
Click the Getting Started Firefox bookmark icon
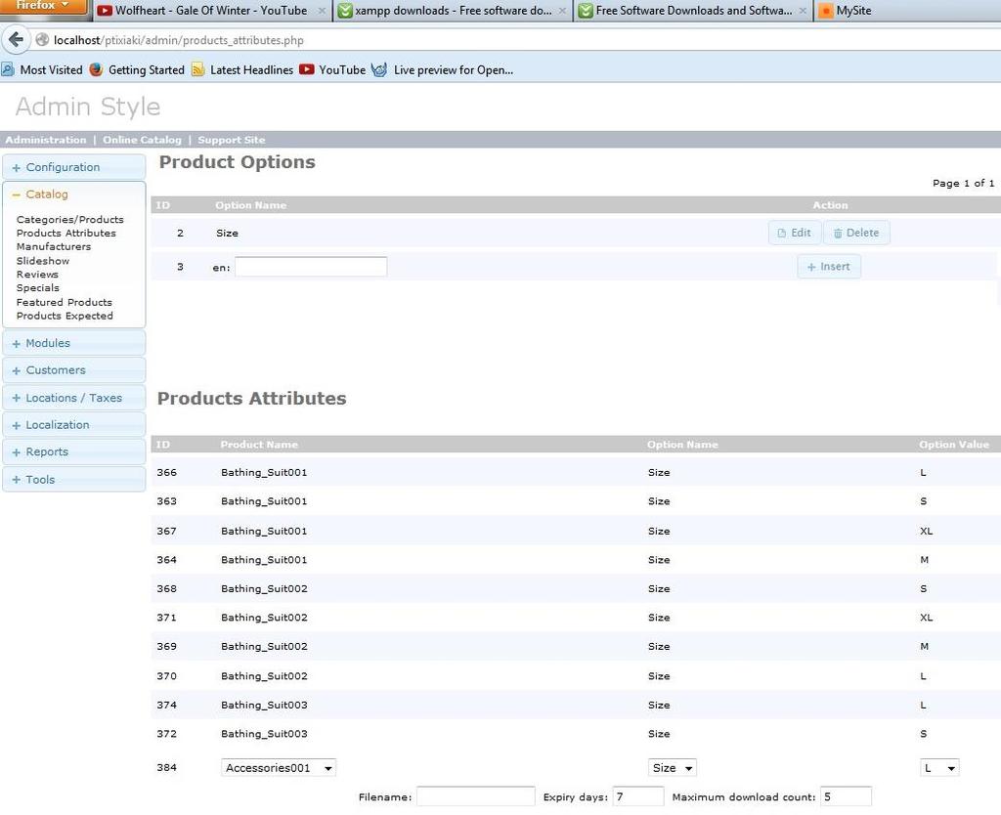(x=96, y=69)
